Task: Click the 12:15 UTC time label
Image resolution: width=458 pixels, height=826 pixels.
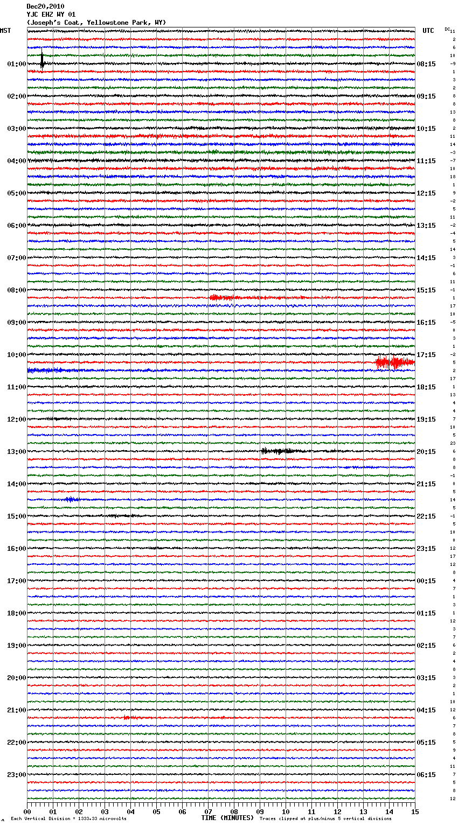Action: 426,193
